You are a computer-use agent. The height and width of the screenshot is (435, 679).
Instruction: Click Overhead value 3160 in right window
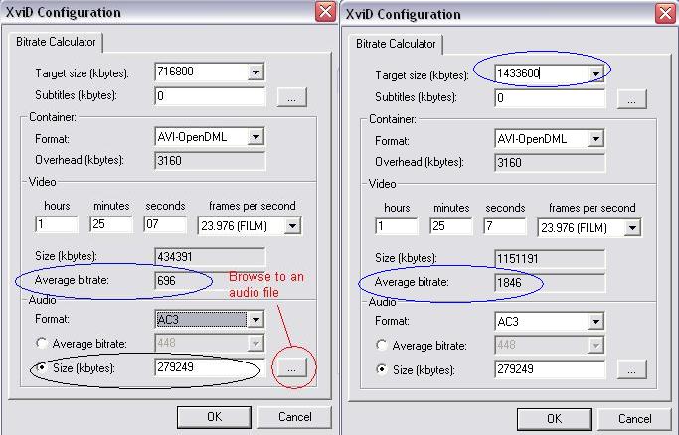[550, 163]
